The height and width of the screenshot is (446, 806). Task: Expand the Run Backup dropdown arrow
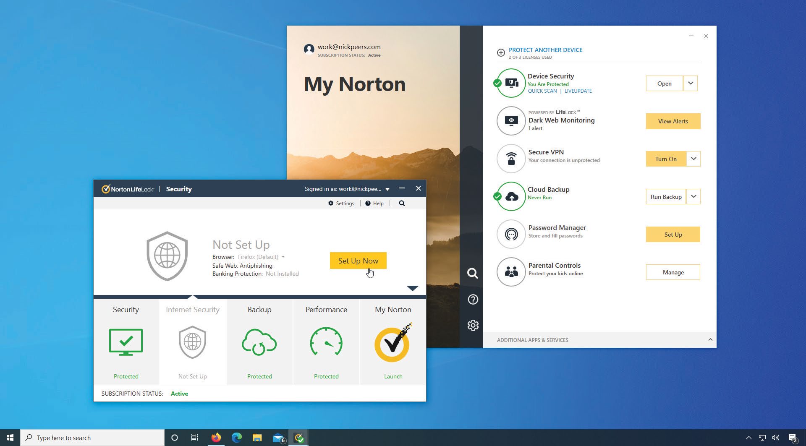pyautogui.click(x=693, y=196)
